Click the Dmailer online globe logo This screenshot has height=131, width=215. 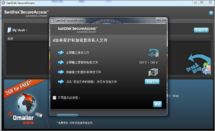tap(26, 103)
